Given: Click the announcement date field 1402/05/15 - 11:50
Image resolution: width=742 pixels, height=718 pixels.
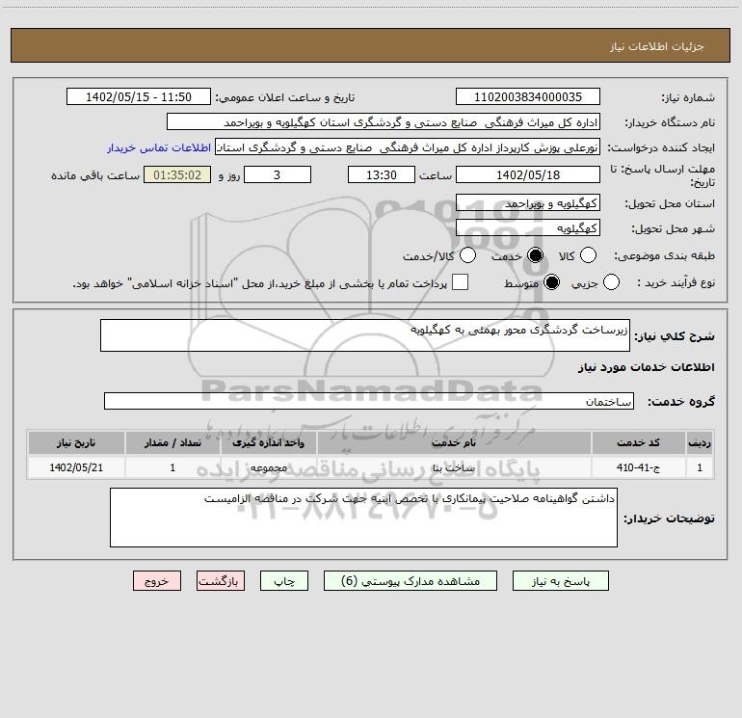Looking at the screenshot, I should point(139,97).
